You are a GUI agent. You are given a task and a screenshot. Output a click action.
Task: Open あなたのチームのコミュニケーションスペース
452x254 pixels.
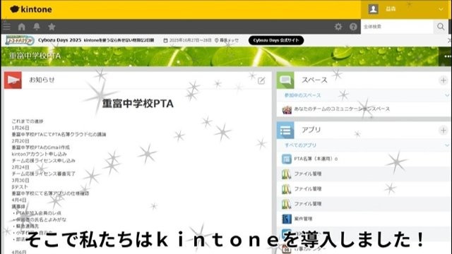342,109
